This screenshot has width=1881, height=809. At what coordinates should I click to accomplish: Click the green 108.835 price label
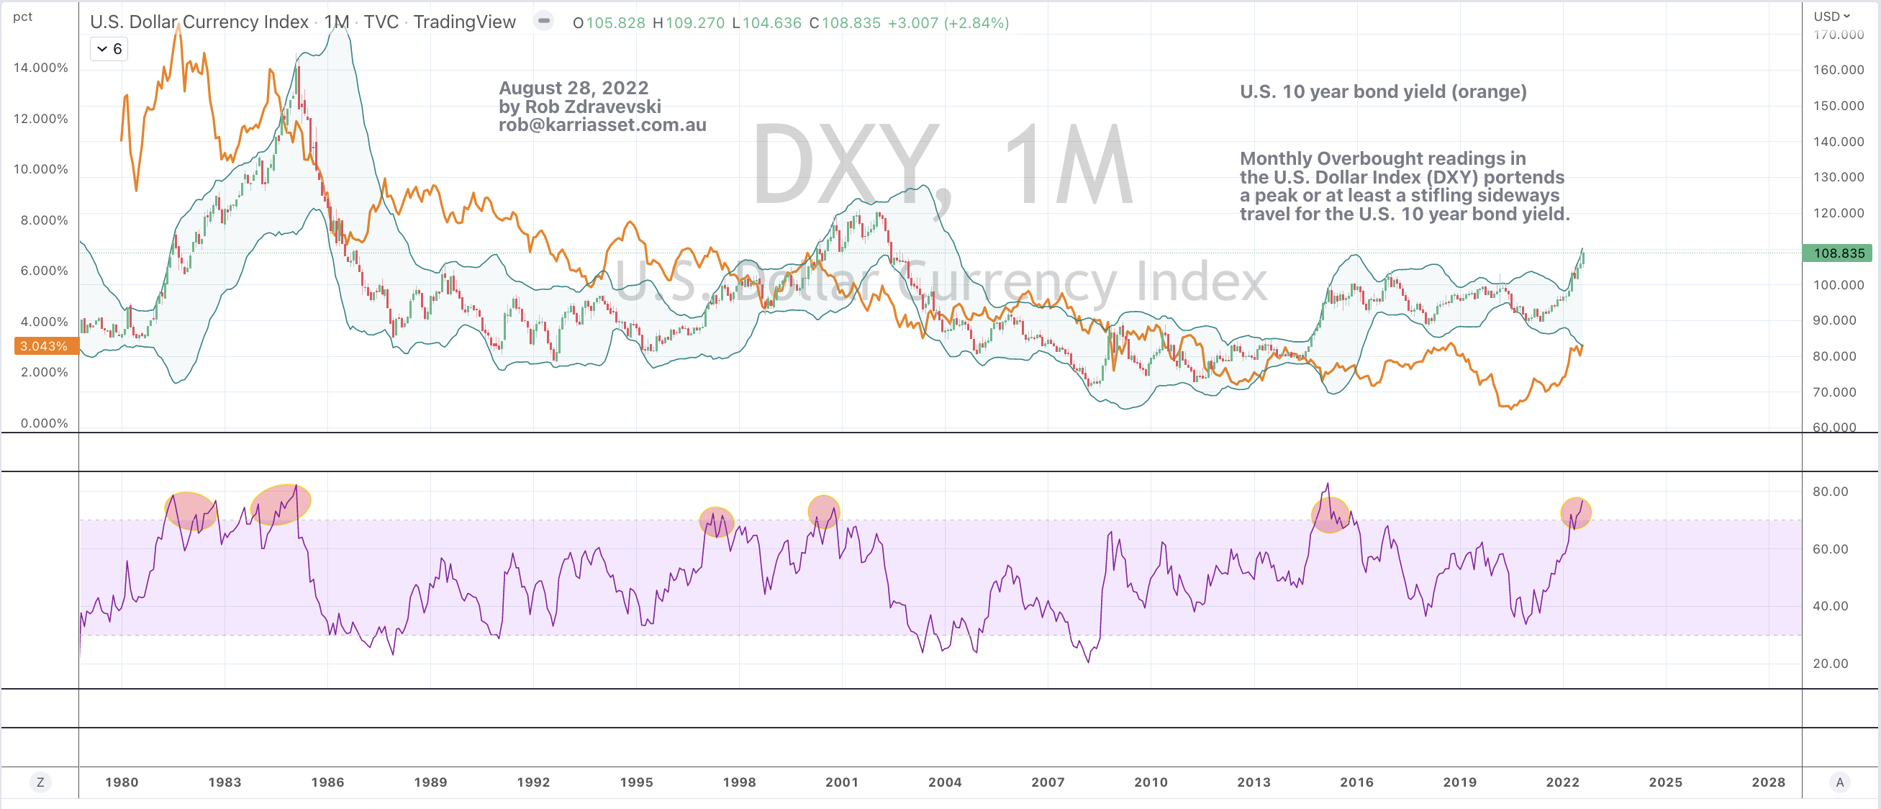coord(1838,253)
